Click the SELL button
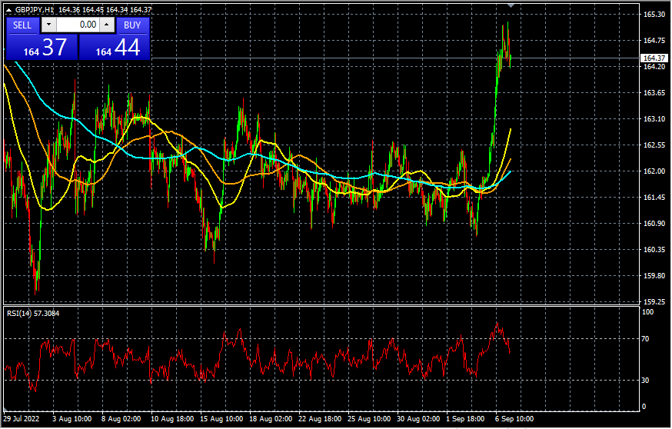672x429 pixels. (x=22, y=25)
